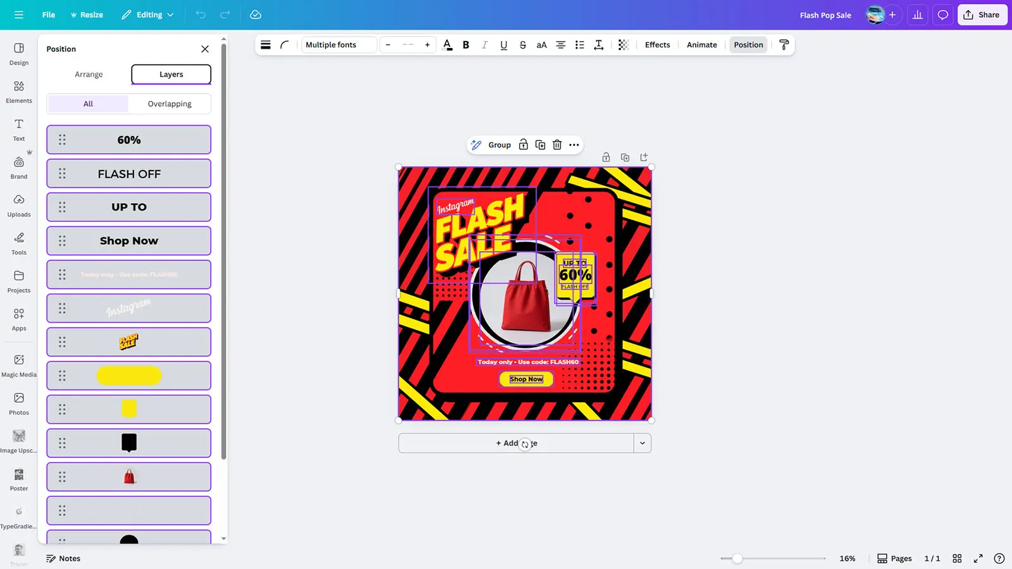Click the transparency icon in toolbar
The height and width of the screenshot is (569, 1012).
click(x=623, y=45)
